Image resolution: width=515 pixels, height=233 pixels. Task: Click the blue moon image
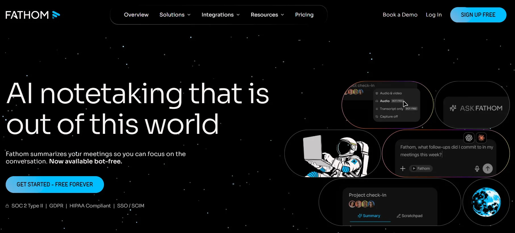[x=486, y=202]
